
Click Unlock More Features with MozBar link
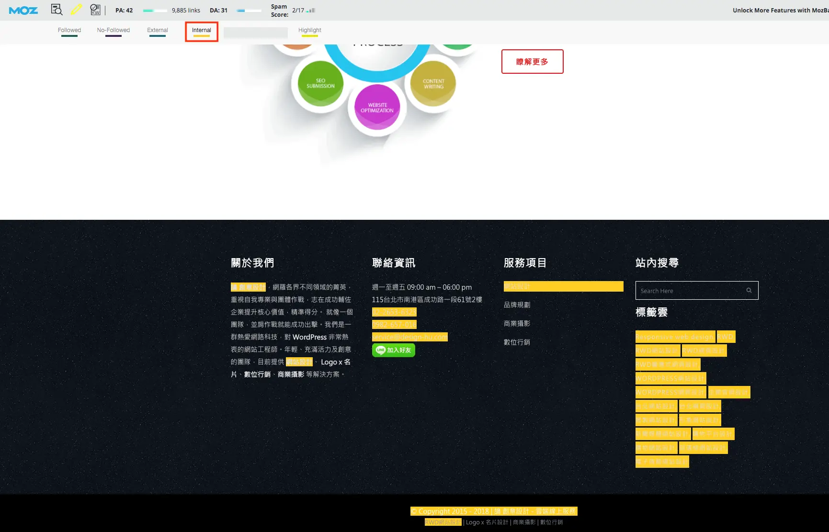coord(780,10)
